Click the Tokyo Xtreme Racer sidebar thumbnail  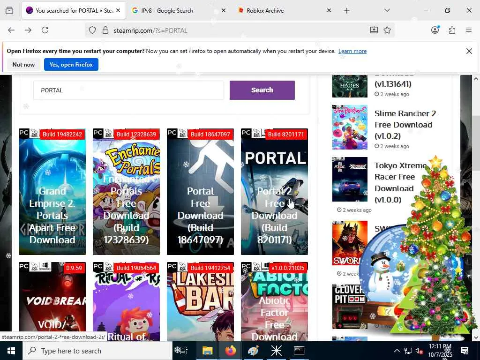(350, 180)
